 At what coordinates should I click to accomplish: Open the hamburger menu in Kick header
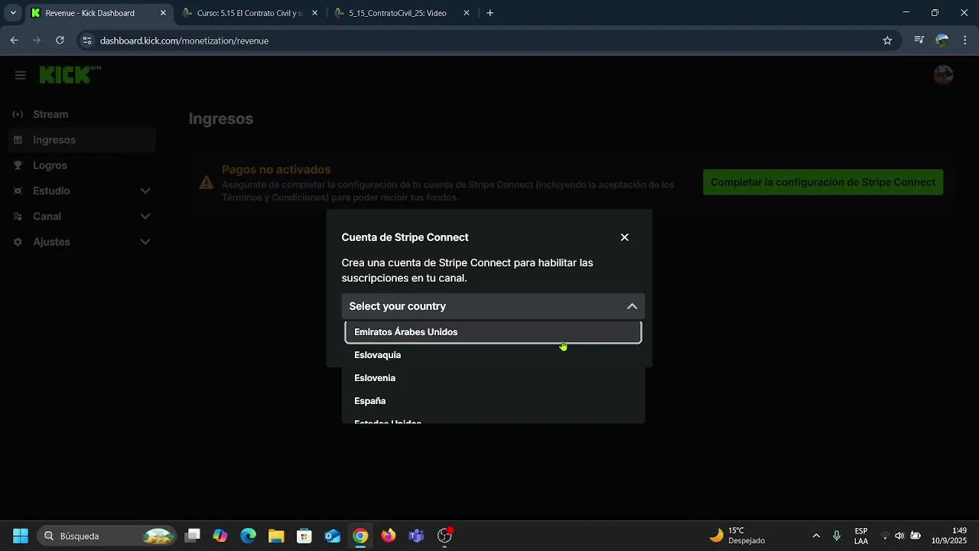(21, 75)
